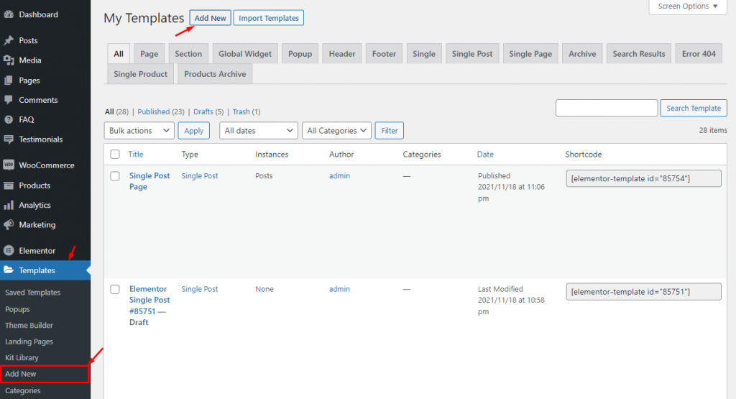736x399 pixels.
Task: Open Kit Library submenu item
Action: coord(22,358)
